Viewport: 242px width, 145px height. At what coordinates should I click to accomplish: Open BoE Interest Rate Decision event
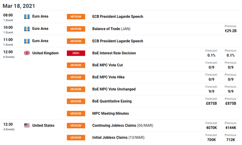click(x=114, y=53)
